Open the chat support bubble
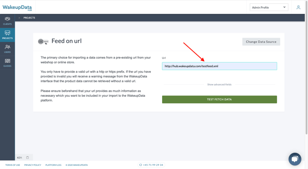This screenshot has height=169, width=308. (x=295, y=159)
